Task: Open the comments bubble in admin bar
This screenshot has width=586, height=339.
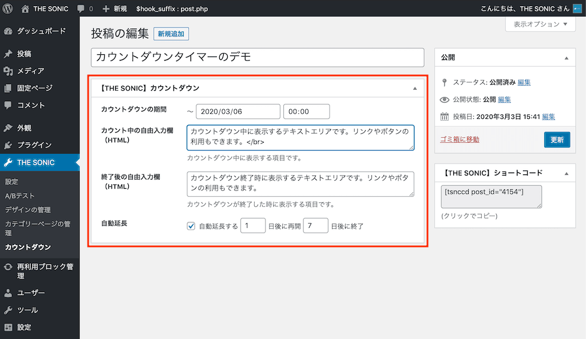Action: 81,9
